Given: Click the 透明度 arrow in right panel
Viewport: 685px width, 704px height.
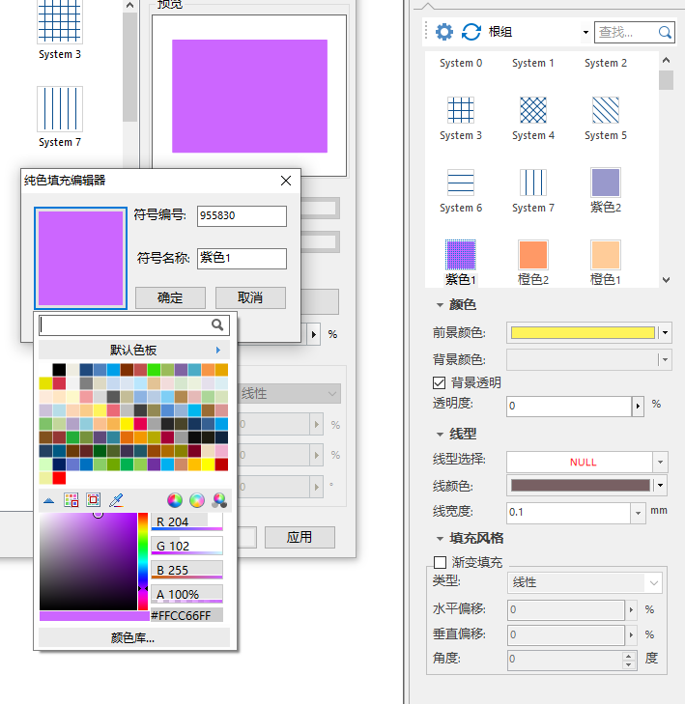Looking at the screenshot, I should pos(638,407).
